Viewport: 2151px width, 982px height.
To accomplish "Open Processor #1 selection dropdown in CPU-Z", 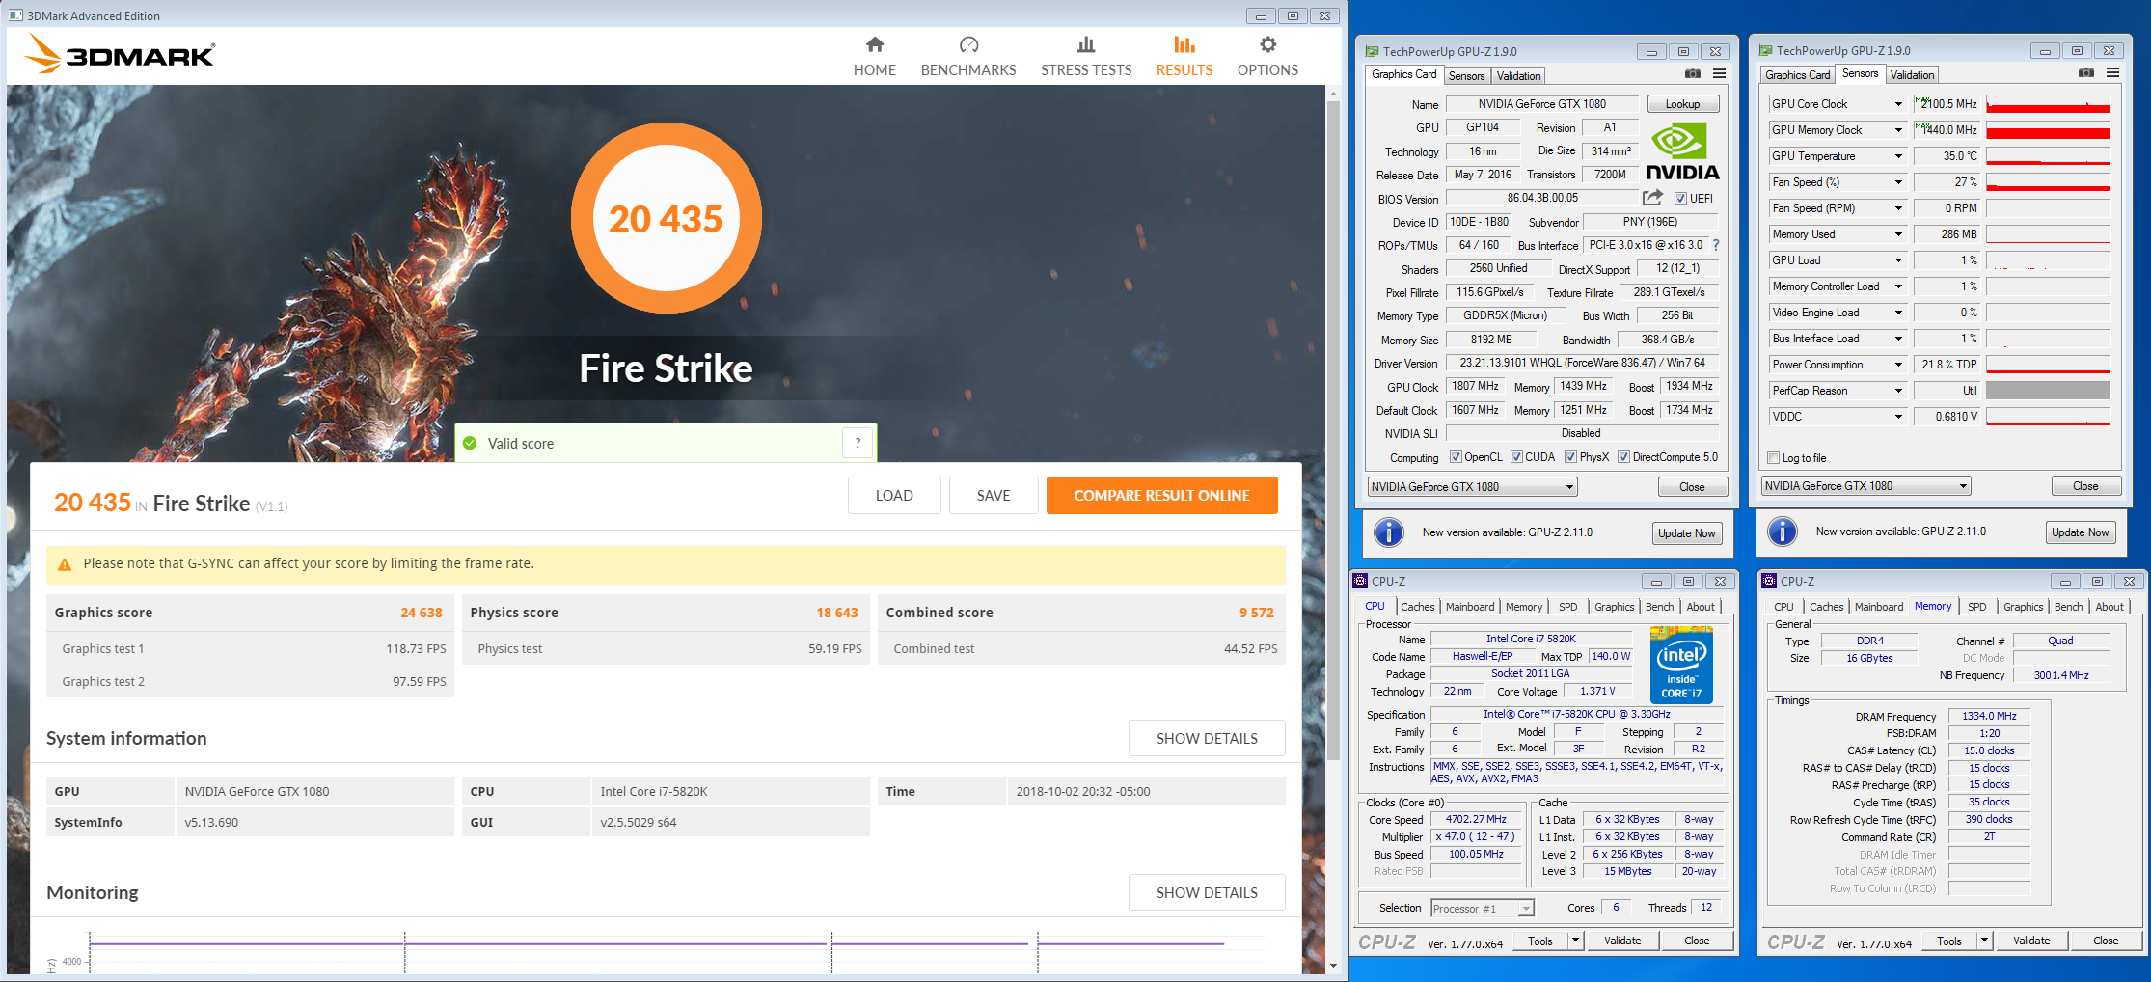I will (1526, 909).
